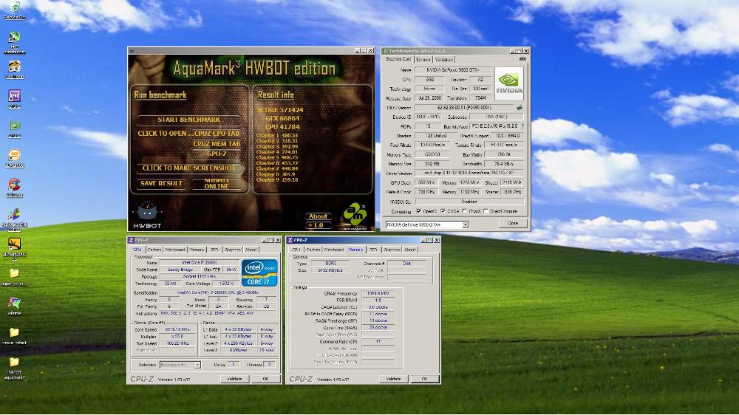Select the green graphics card desktop shortcut
The height and width of the screenshot is (415, 739).
pyautogui.click(x=14, y=128)
